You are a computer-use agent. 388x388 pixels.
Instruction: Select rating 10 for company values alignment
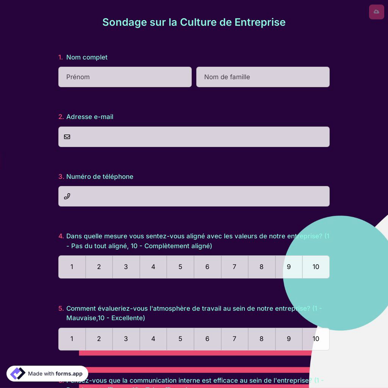point(315,267)
